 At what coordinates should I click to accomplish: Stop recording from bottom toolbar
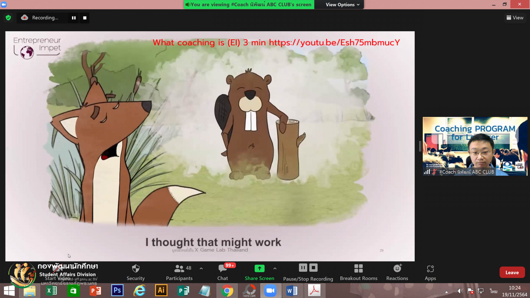click(x=313, y=268)
